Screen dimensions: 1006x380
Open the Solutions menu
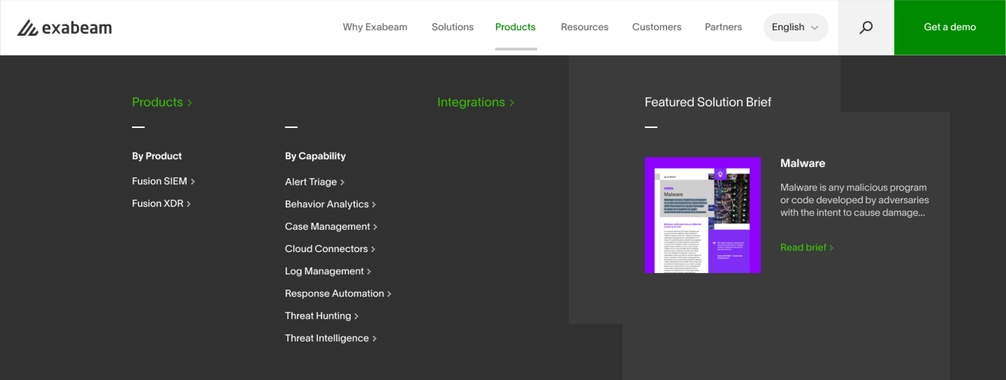pyautogui.click(x=453, y=27)
